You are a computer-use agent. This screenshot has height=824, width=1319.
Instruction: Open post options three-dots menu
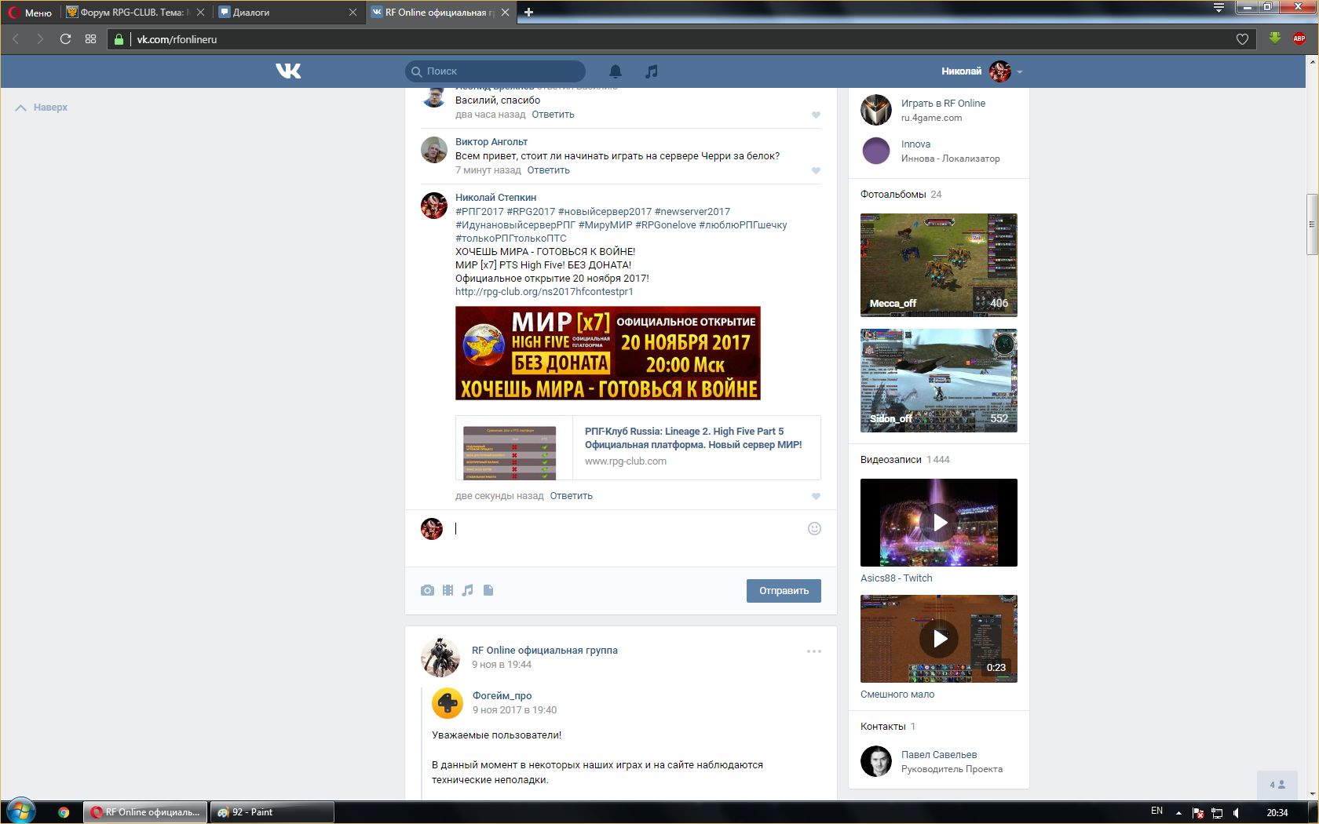[x=814, y=651]
